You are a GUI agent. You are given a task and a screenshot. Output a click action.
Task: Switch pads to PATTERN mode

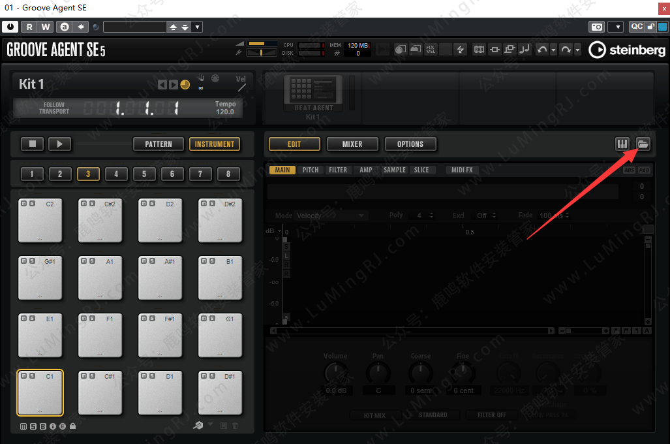click(x=158, y=144)
